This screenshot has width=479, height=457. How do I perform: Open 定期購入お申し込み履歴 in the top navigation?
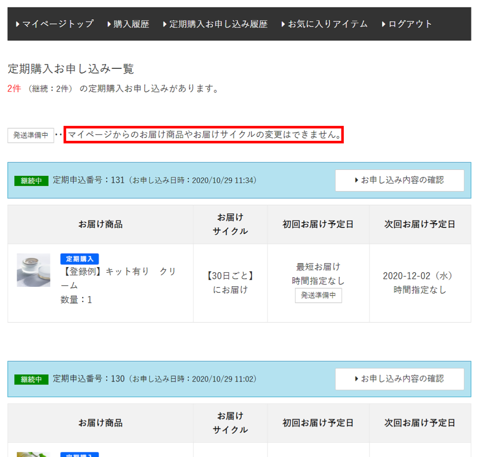215,24
